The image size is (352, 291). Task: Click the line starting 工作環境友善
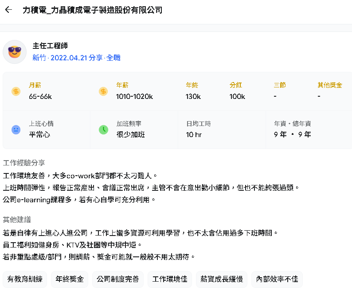click(x=80, y=176)
